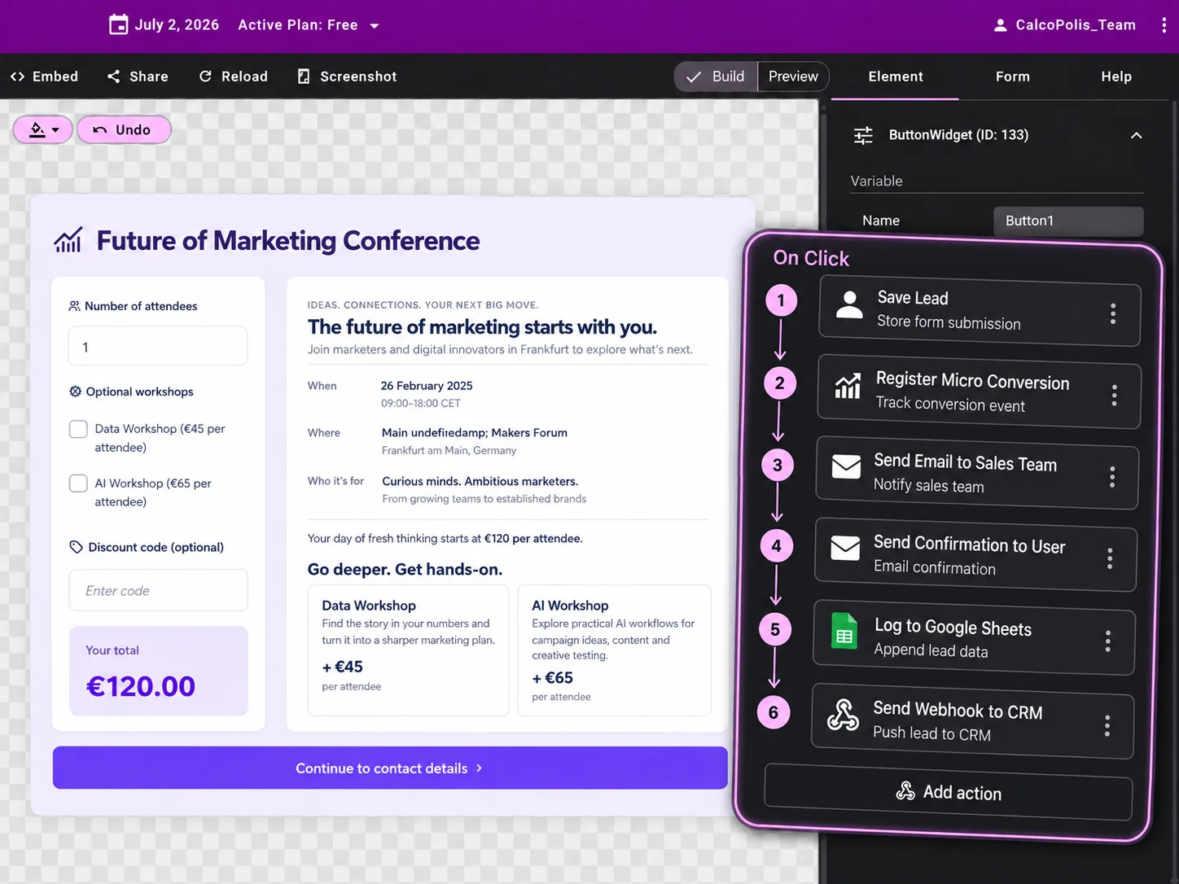Open the Element tab
Screen dimensions: 1179x884
click(895, 77)
